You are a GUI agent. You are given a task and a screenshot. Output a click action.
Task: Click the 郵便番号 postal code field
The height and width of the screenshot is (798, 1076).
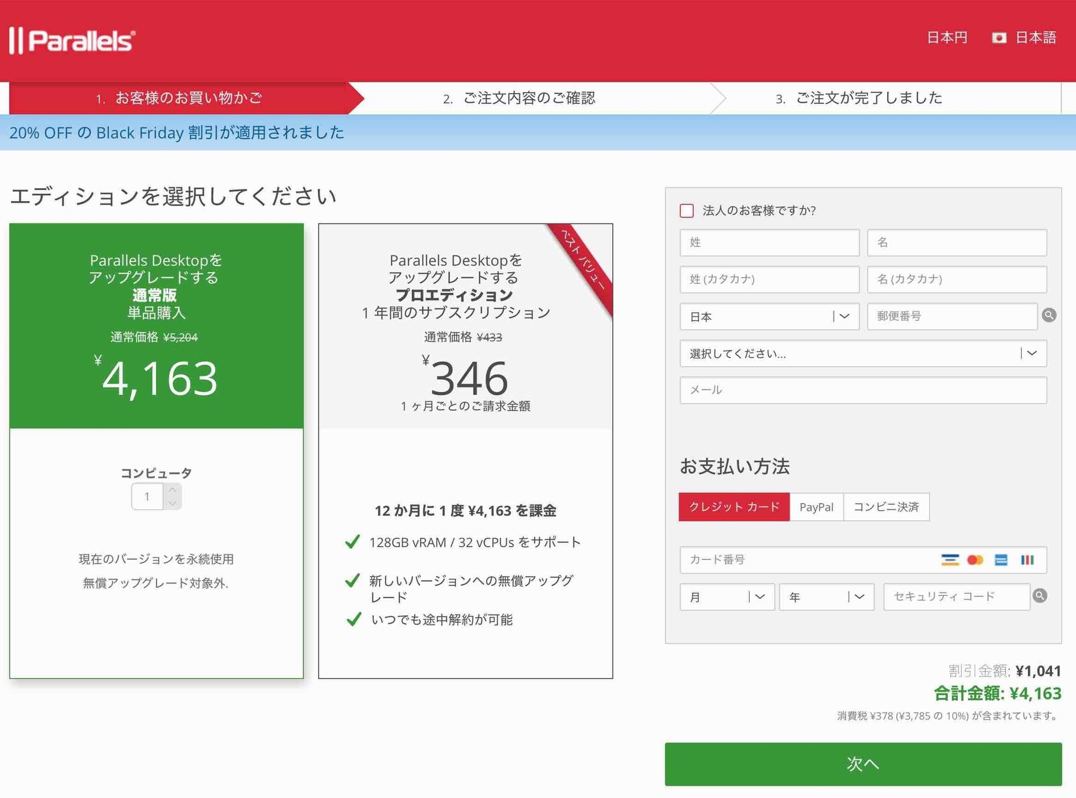point(952,316)
